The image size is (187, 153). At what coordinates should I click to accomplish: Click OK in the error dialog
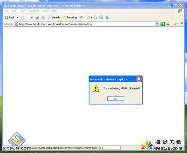pyautogui.click(x=116, y=99)
